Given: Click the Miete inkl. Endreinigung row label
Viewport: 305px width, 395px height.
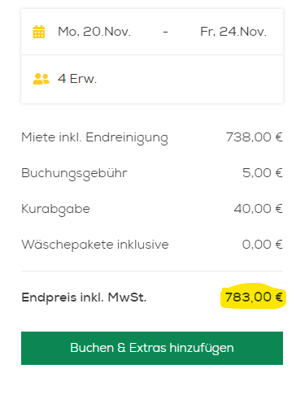Looking at the screenshot, I should (95, 137).
